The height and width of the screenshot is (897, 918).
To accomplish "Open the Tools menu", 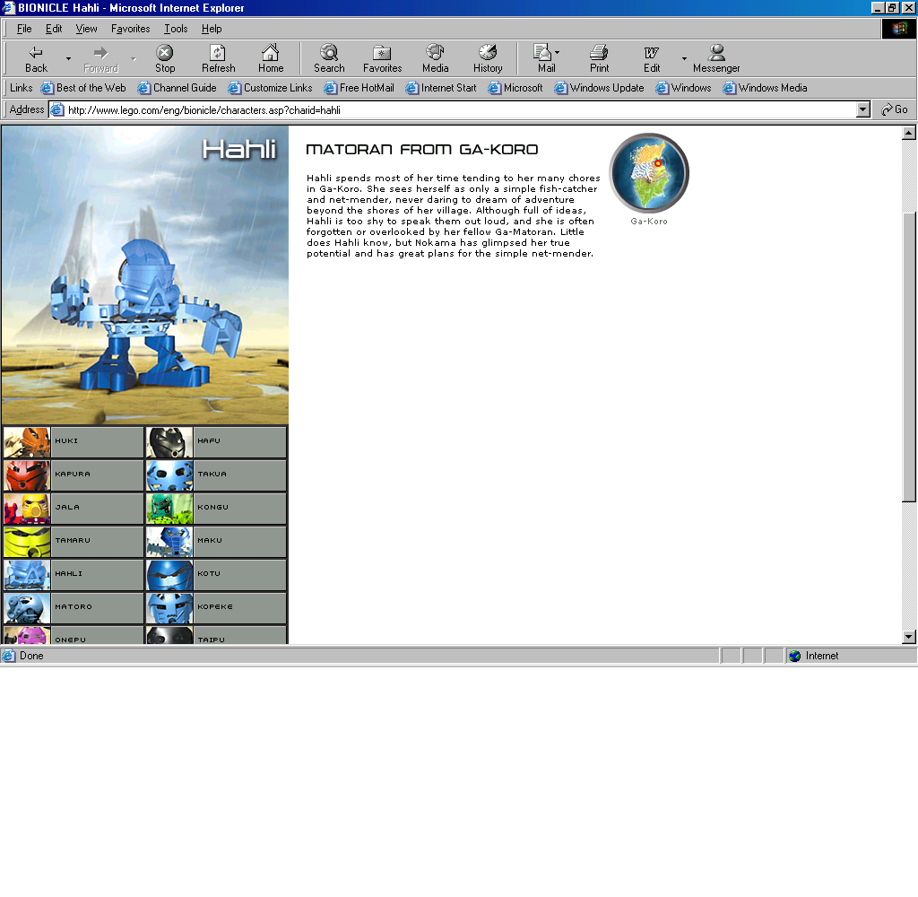I will click(176, 29).
